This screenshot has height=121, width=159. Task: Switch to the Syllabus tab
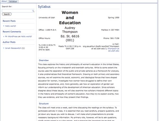coord(13,1)
